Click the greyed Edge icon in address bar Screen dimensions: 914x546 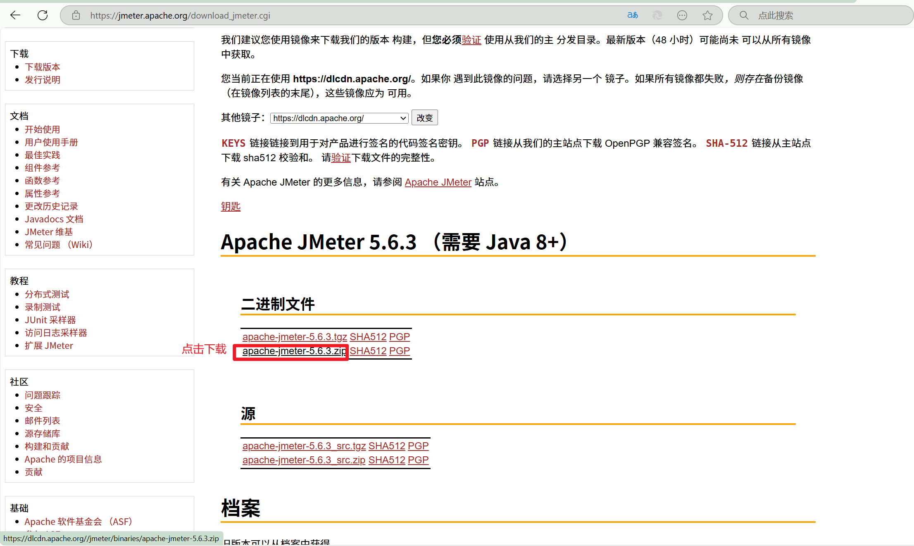[657, 15]
